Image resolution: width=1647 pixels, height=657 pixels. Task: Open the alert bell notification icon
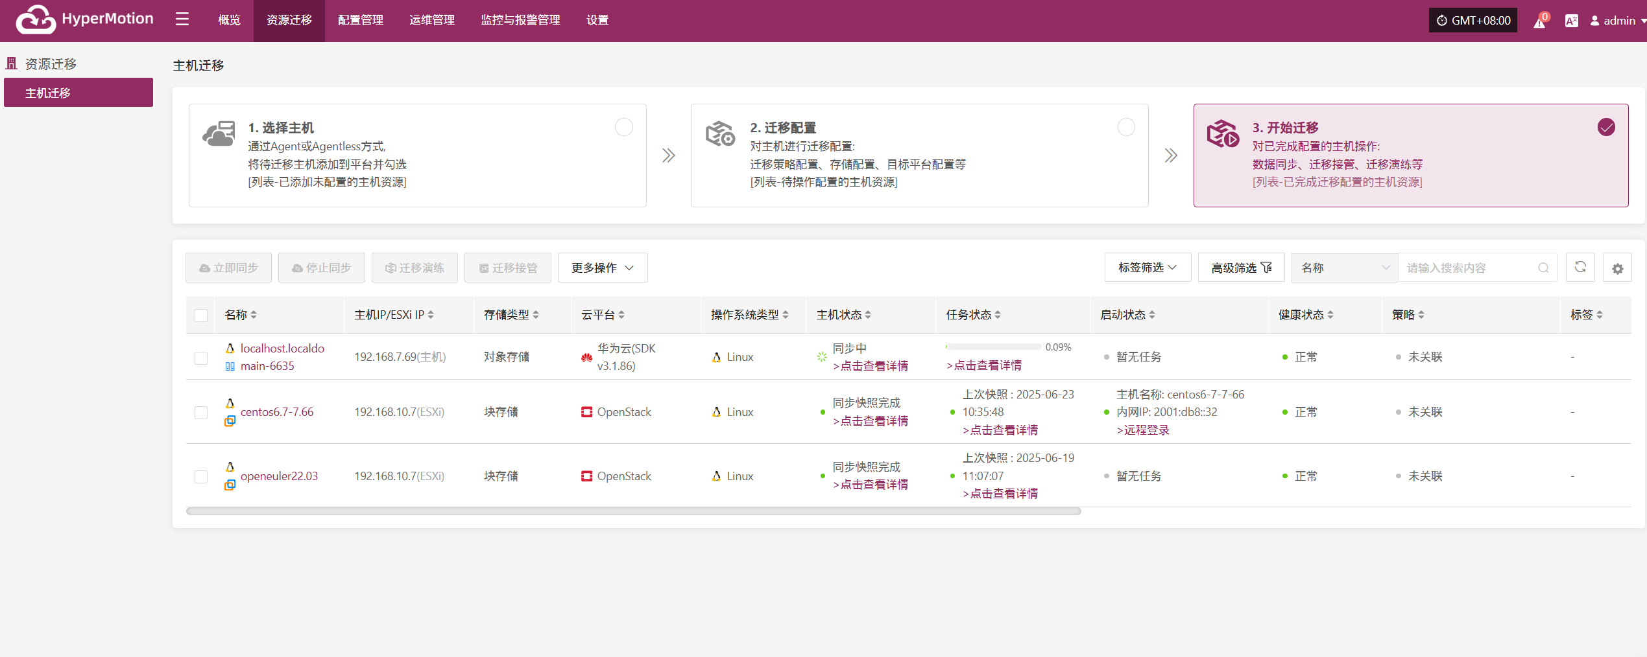point(1539,21)
